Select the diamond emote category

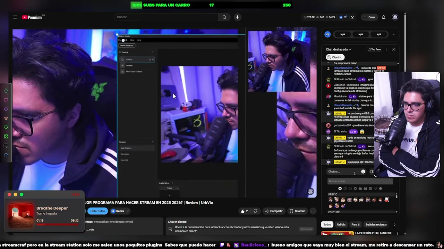click(x=381, y=188)
